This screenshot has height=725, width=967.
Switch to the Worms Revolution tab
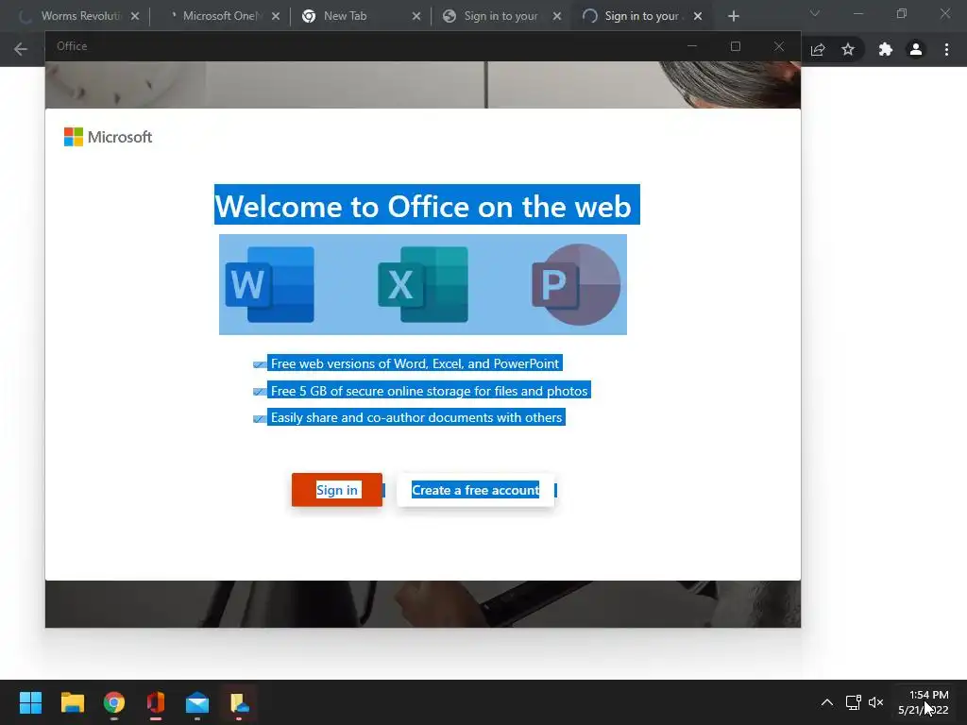point(80,16)
